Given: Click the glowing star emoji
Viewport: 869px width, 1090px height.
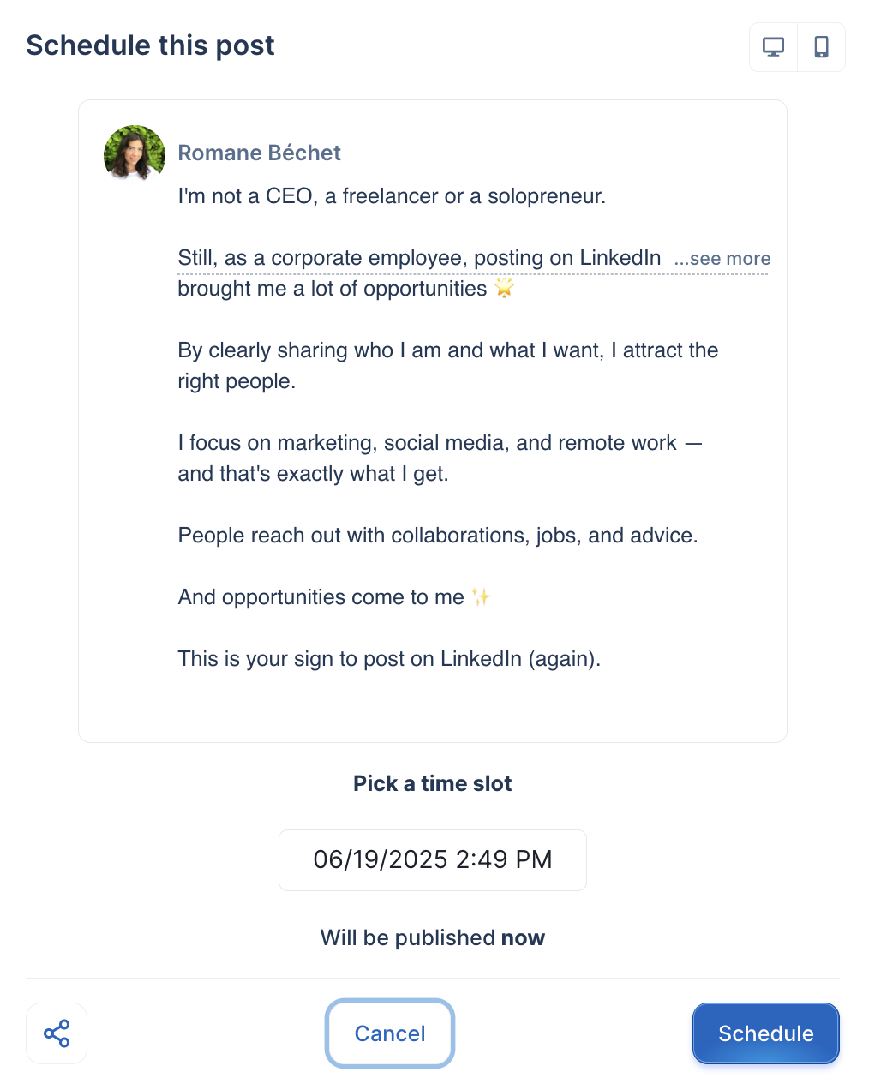Looking at the screenshot, I should 504,289.
